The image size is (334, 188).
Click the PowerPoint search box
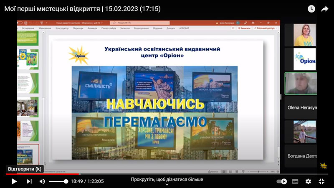click(x=140, y=23)
